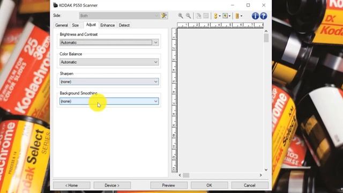Click the preview horizontal scrollbar thumb

click(186, 175)
